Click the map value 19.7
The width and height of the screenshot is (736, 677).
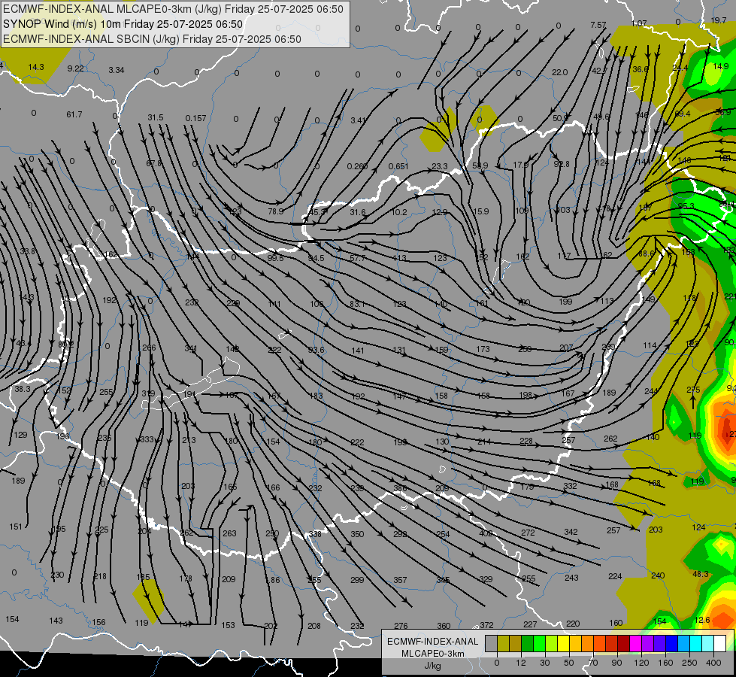719,20
